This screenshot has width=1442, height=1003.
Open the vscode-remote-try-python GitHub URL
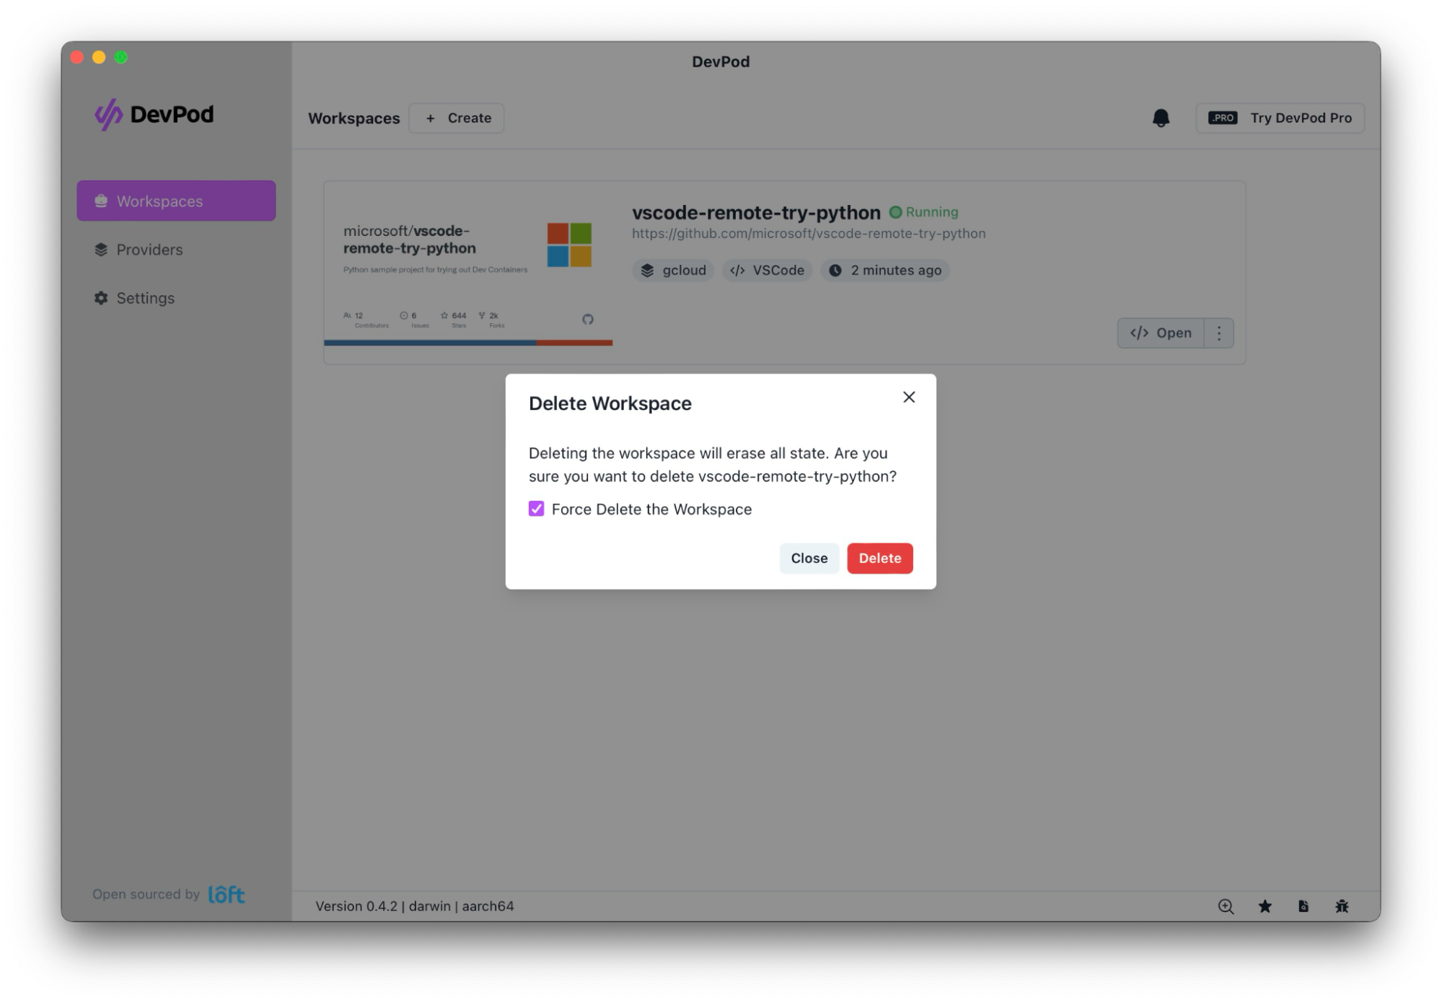(x=808, y=233)
